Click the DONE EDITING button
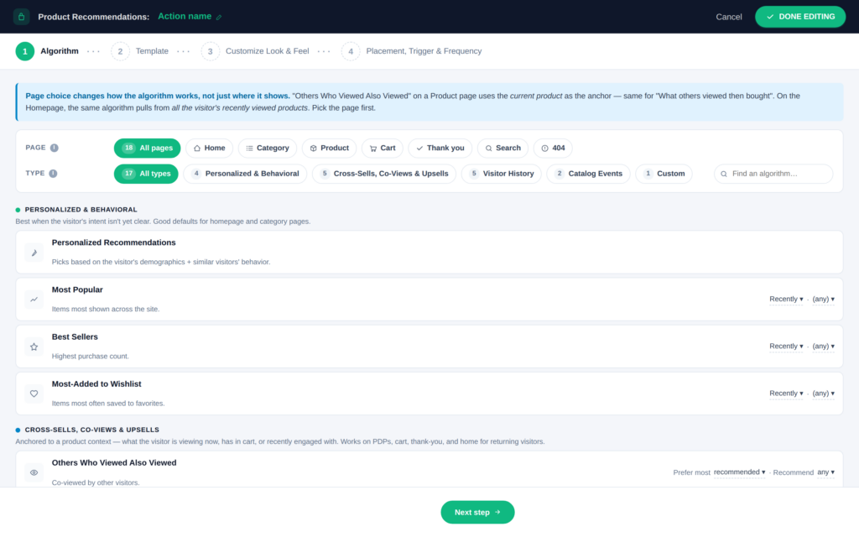859x537 pixels. tap(800, 17)
